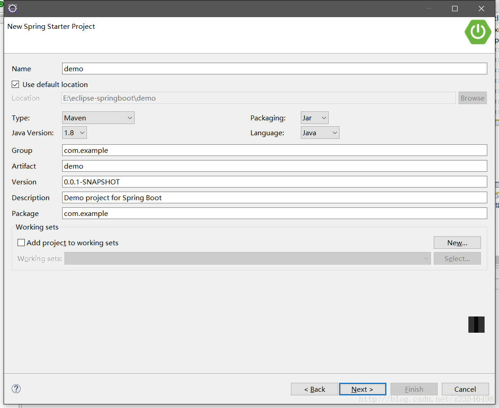Click the < Back button

[x=314, y=389]
